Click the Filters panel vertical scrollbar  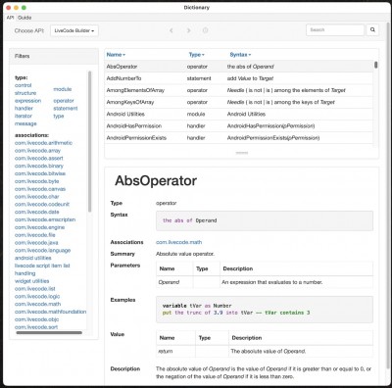click(90, 141)
